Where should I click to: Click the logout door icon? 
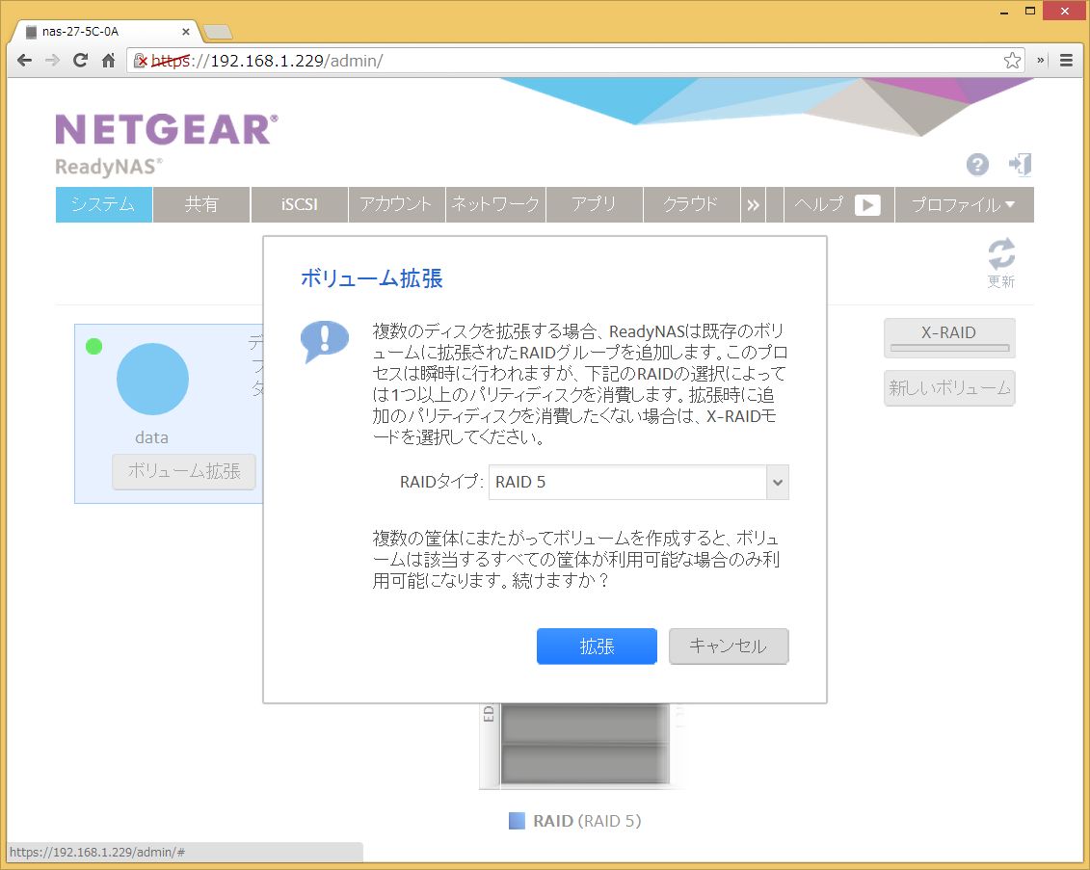[1020, 164]
